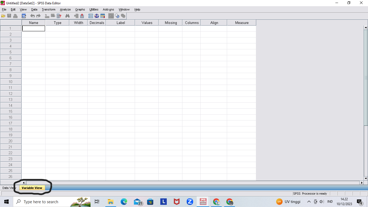This screenshot has height=207, width=368.
Task: Open the Edit menu
Action: (13, 9)
